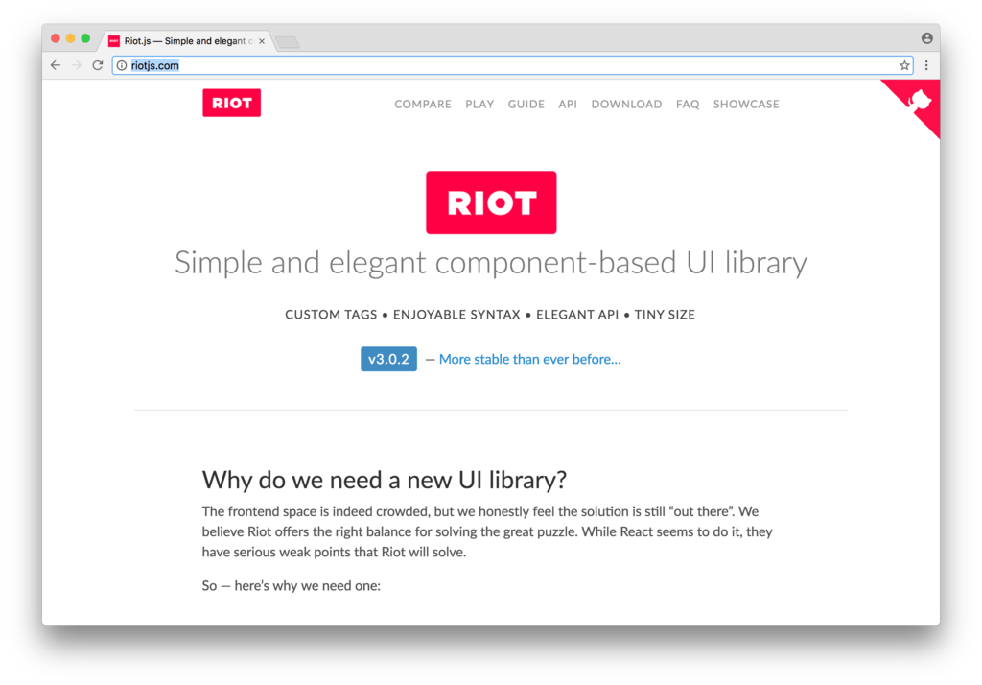Open the API navigation link
Image resolution: width=982 pixels, height=685 pixels.
tap(568, 104)
